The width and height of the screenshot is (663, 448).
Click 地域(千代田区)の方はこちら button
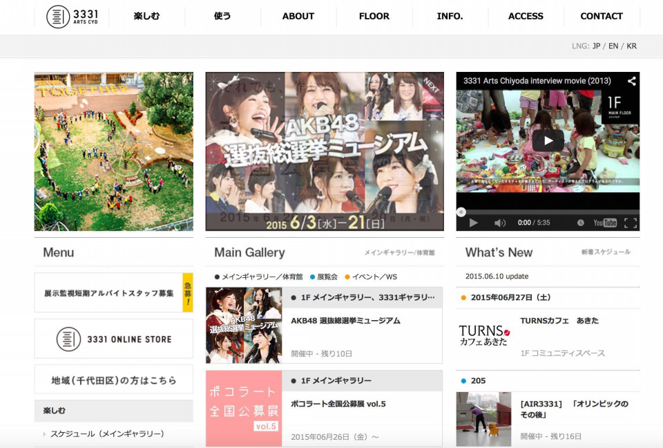click(x=114, y=380)
